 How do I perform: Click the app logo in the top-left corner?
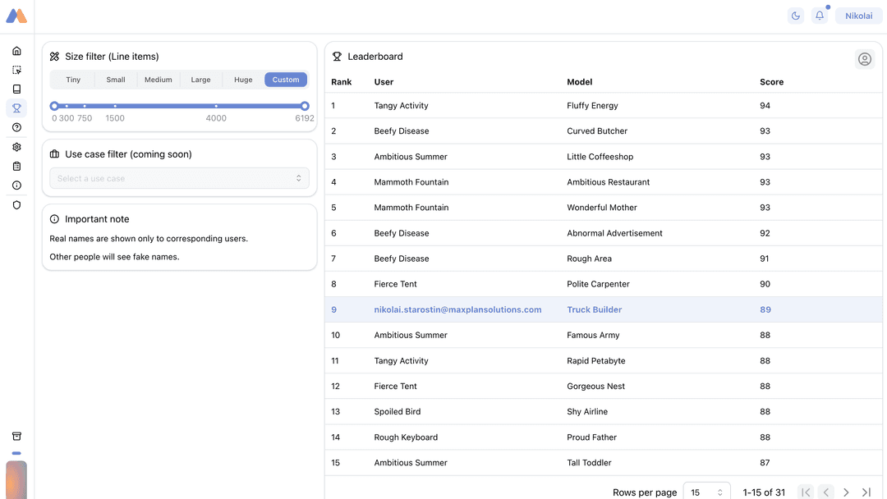[16, 16]
